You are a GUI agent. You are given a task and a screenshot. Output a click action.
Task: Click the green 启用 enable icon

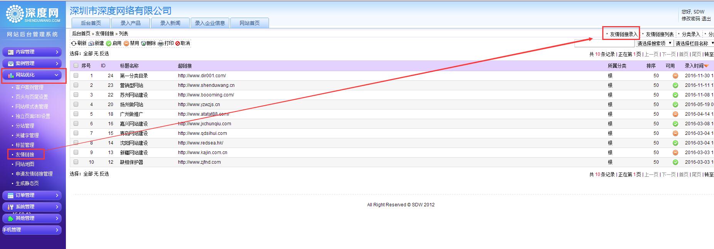click(109, 43)
